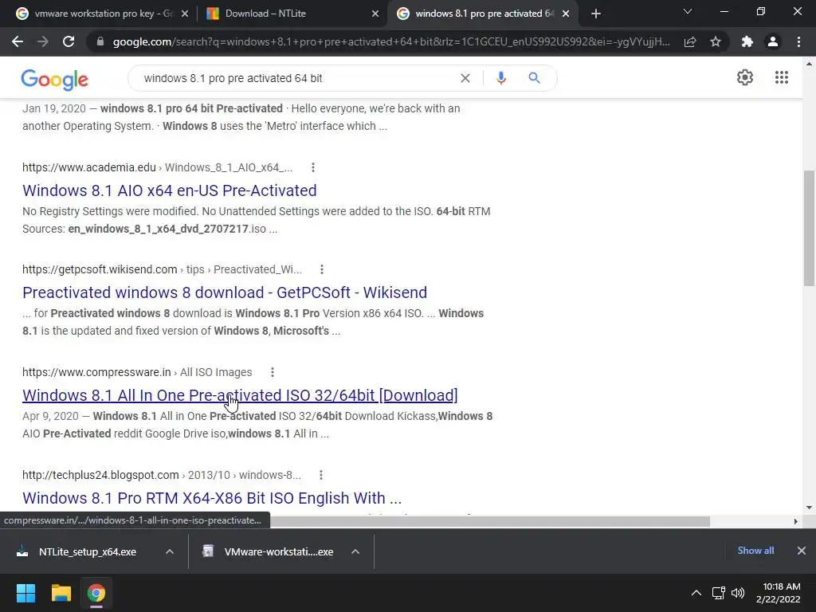Click the getpcsoft.wikisend.com result URL
This screenshot has width=816, height=612.
tap(162, 269)
